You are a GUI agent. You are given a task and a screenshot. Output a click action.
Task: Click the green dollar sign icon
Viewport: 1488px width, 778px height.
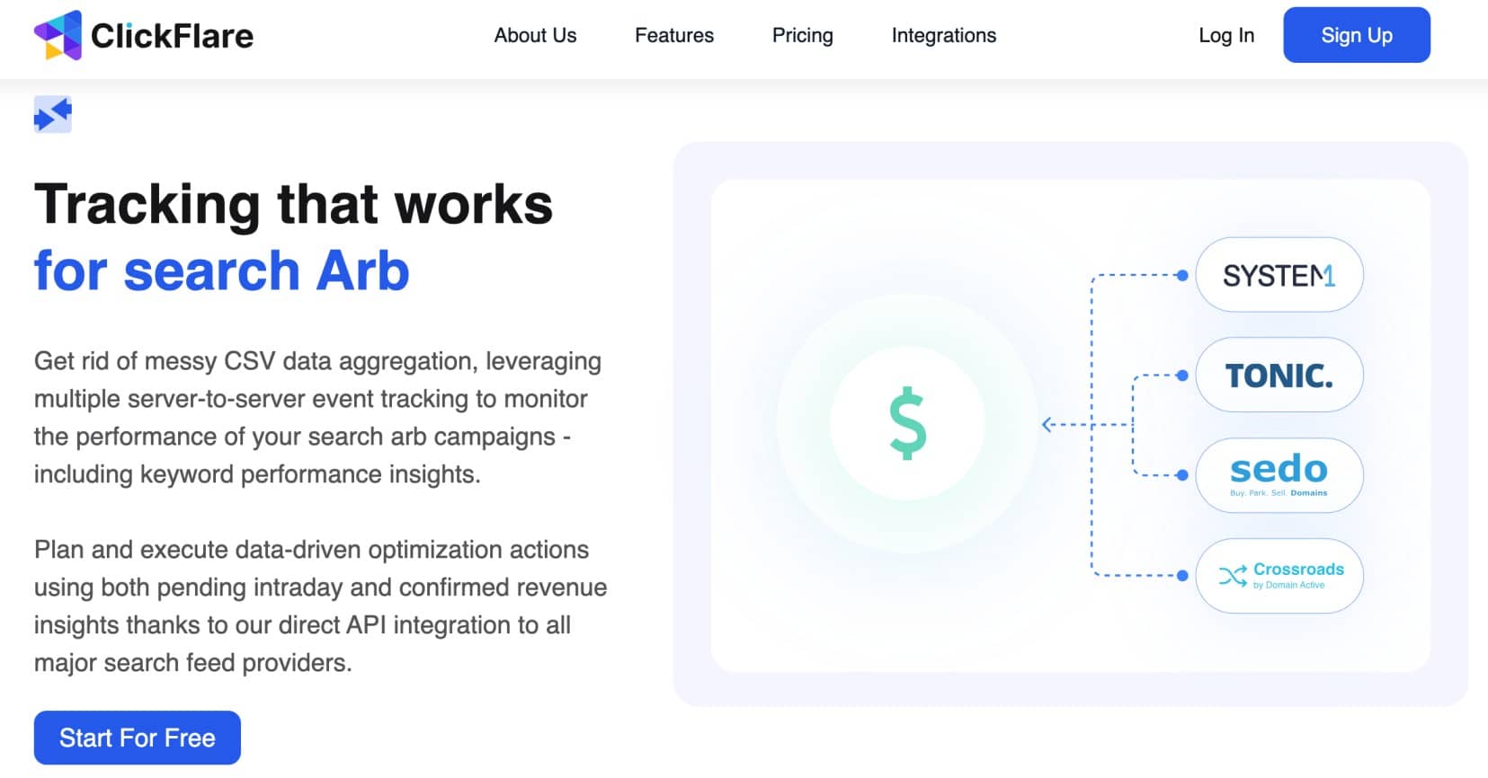tap(907, 423)
